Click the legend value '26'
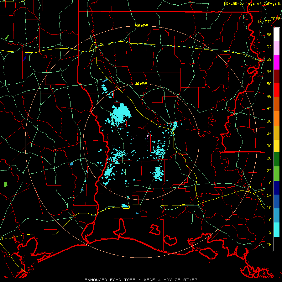The image size is (282, 282). coord(269,158)
